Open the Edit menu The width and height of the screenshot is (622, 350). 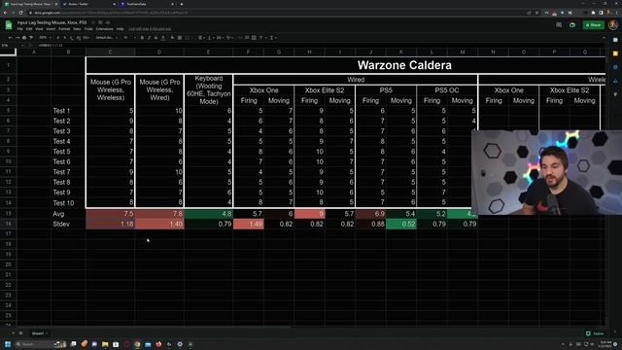point(29,29)
